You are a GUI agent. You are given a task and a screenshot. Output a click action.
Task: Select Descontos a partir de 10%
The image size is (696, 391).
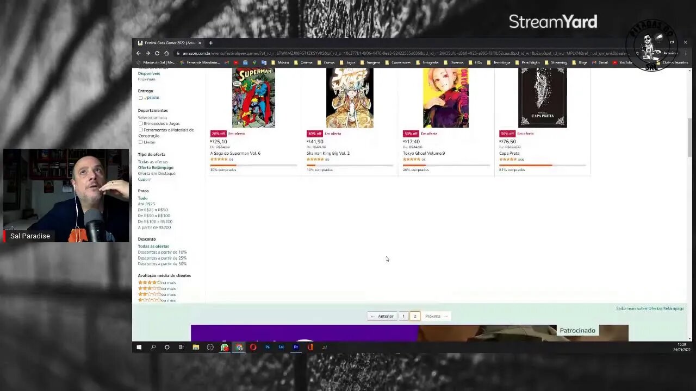162,252
